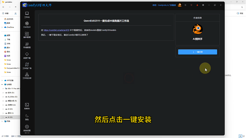Open the ComfyUI launcher in the sidebar
Viewport: 246px width, 138px height.
click(27, 25)
